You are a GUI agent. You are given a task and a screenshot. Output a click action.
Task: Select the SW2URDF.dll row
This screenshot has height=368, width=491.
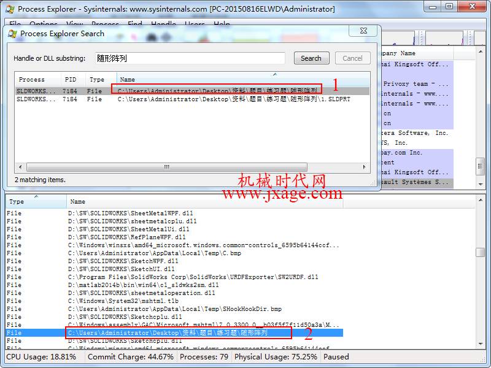click(174, 277)
